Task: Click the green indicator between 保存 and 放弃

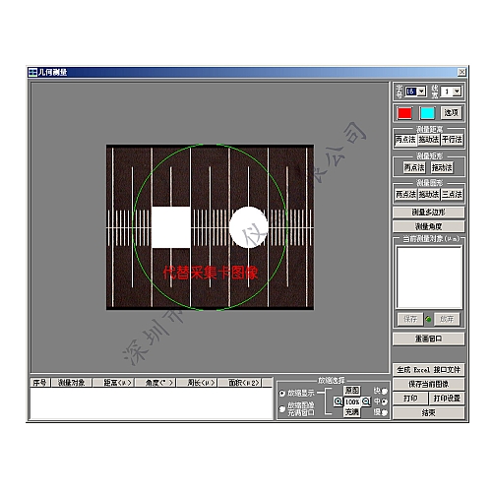Action: 428,319
